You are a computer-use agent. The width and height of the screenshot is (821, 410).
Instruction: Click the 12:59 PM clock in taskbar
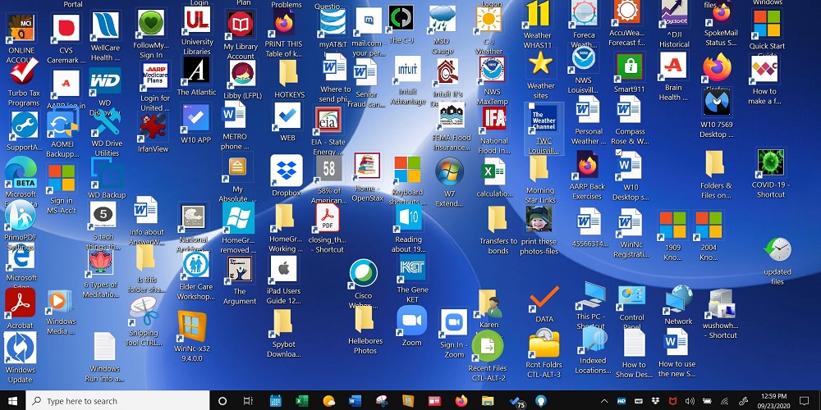(776, 396)
